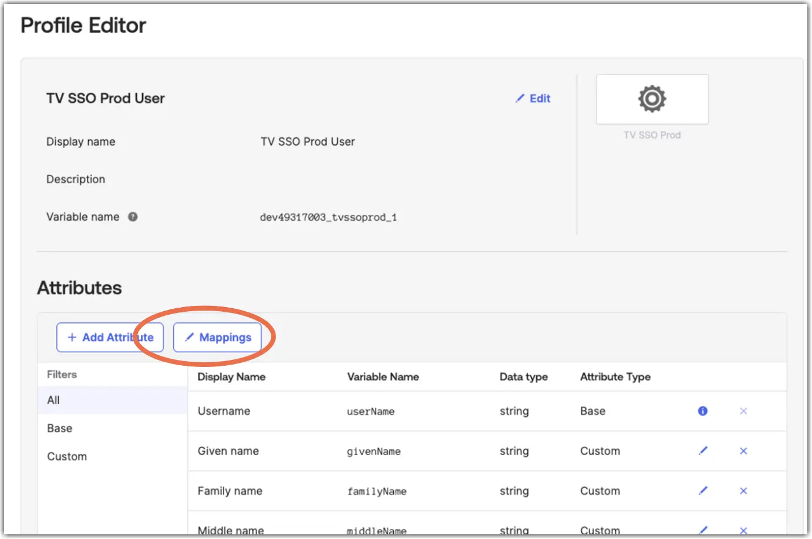
Task: Click the Given name display name cell
Action: click(228, 451)
